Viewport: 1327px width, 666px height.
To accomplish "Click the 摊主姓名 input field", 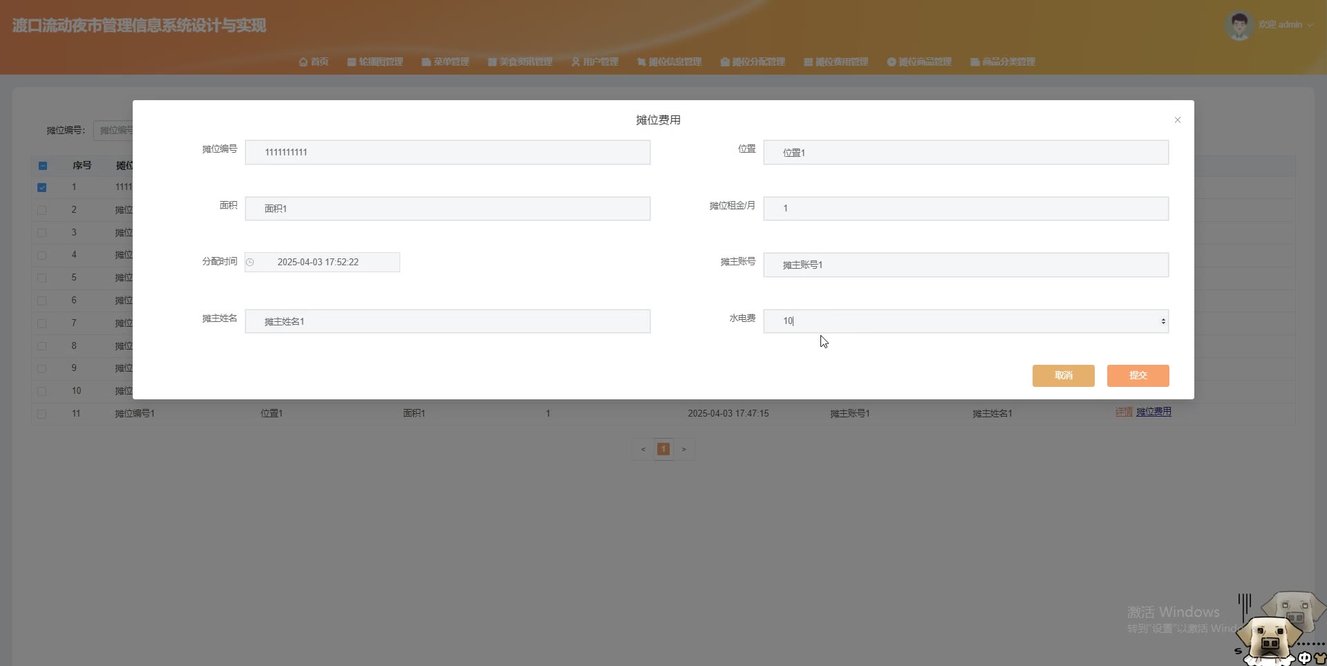I will point(447,321).
